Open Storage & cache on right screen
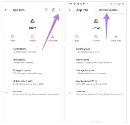 (x=96, y=72)
